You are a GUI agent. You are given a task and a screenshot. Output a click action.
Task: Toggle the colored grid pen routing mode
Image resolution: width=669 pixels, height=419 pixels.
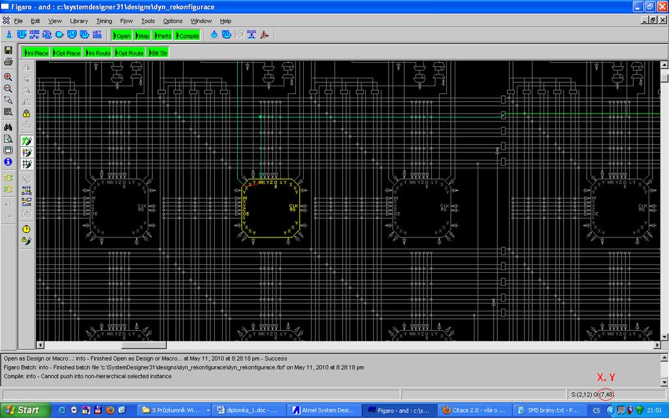pos(26,152)
